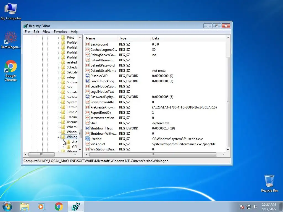Click the Print folder icon in tree
The image size is (283, 212).
click(63, 38)
